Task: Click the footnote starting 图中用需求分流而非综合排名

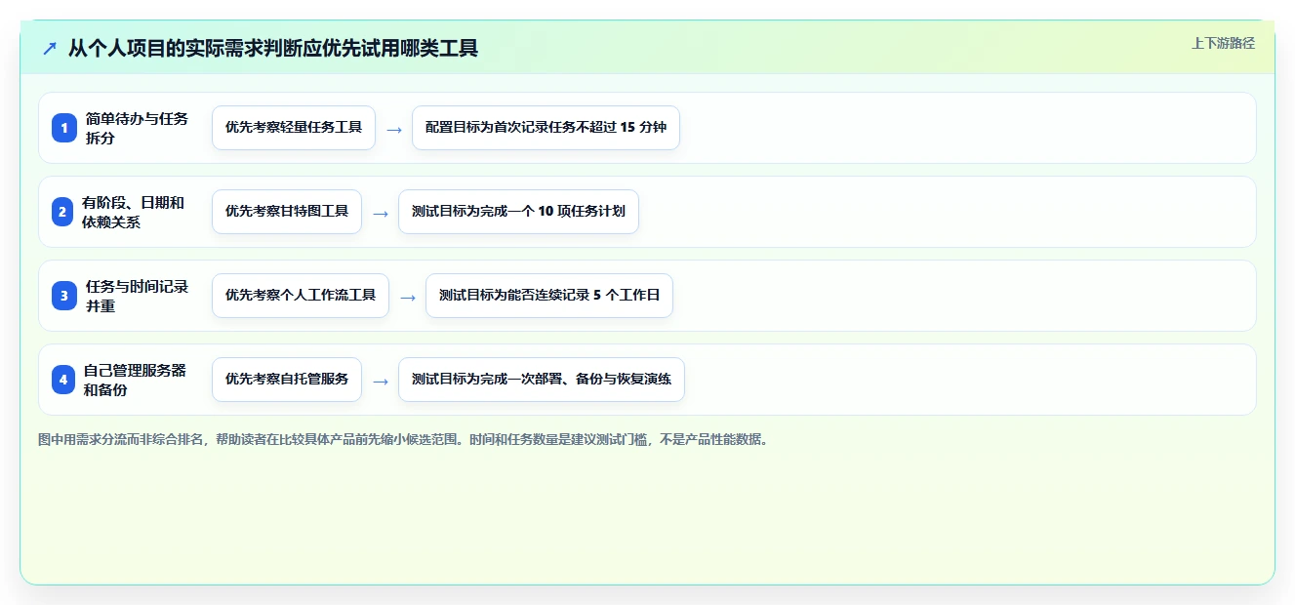Action: (403, 439)
